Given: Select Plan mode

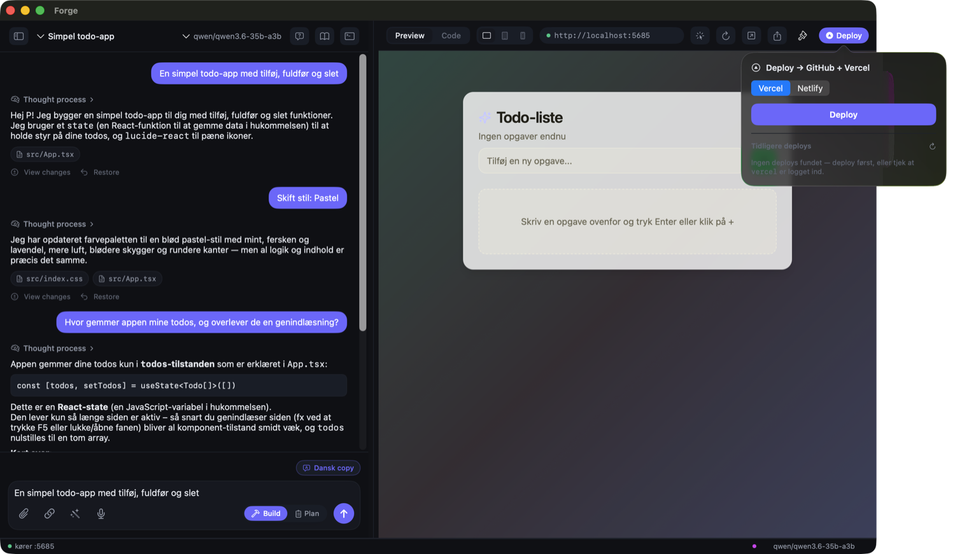Looking at the screenshot, I should coord(307,513).
